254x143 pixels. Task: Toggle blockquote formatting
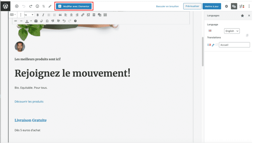click(x=60, y=15)
